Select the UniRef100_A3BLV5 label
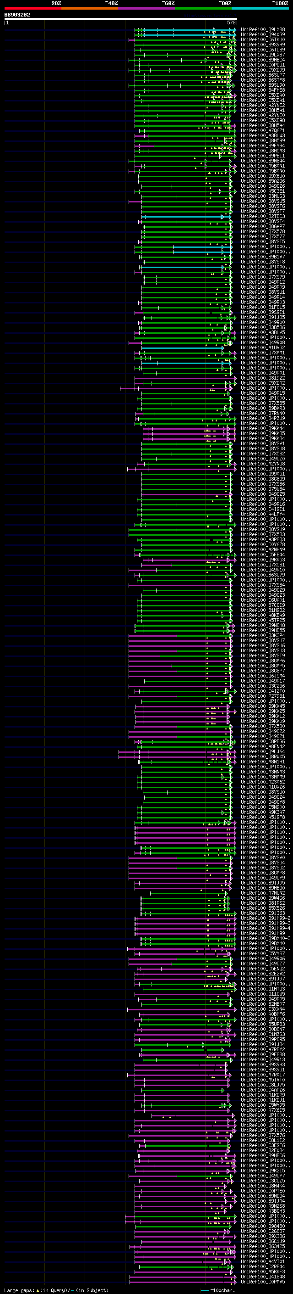 [263, 332]
